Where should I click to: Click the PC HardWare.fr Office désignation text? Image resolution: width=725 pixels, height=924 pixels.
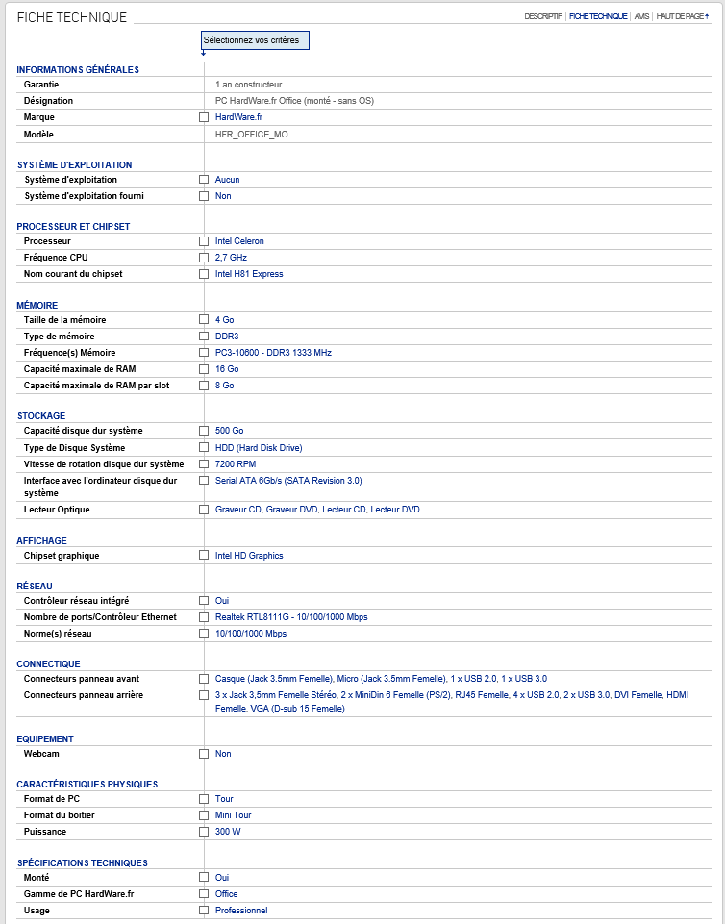click(x=295, y=101)
